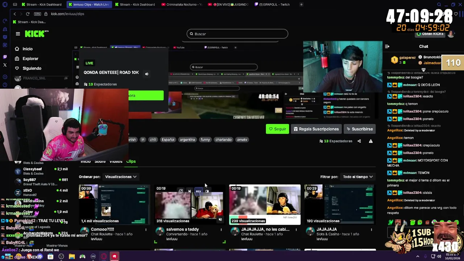Switch to first Stream - Kick Dashboard tab
Image resolution: width=464 pixels, height=261 pixels.
(41, 4)
